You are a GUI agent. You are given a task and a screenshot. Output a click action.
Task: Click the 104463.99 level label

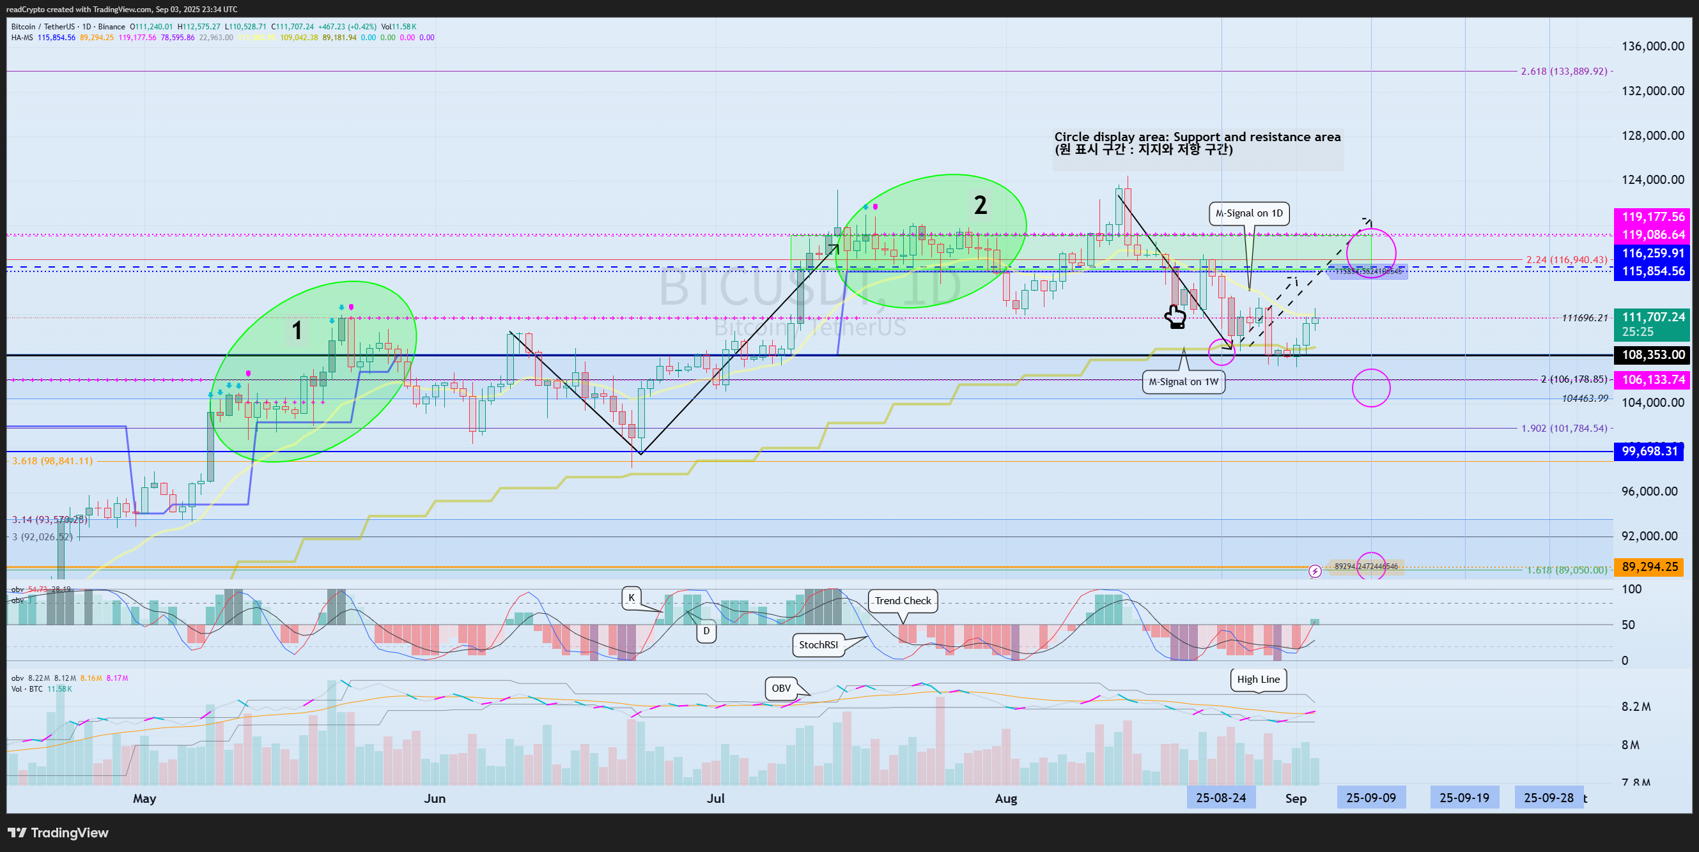[x=1584, y=398]
